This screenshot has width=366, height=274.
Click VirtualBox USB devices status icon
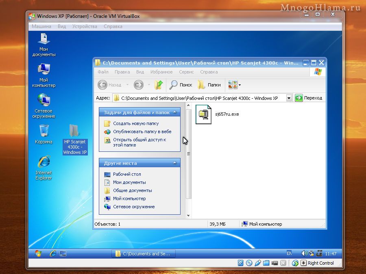point(258,263)
